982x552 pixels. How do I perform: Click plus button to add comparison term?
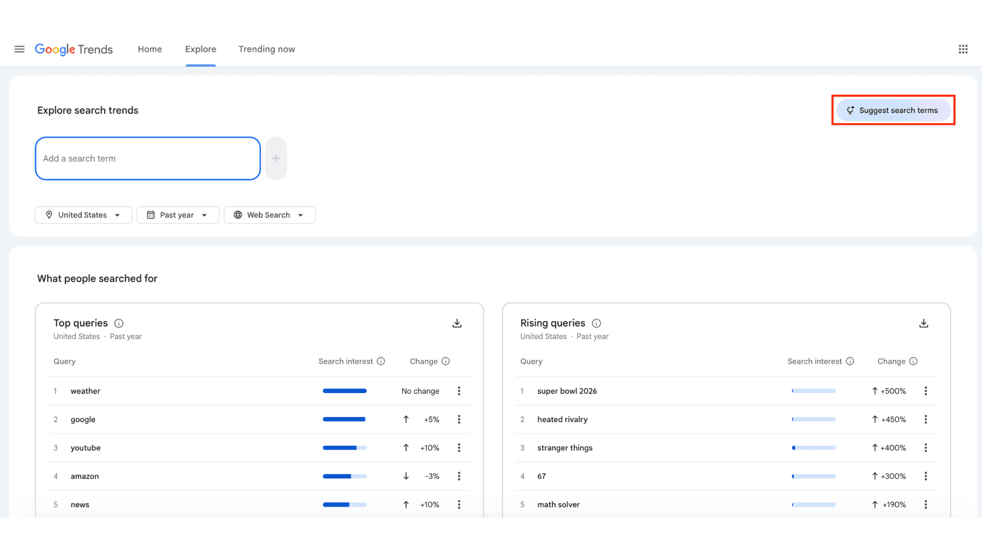point(276,158)
